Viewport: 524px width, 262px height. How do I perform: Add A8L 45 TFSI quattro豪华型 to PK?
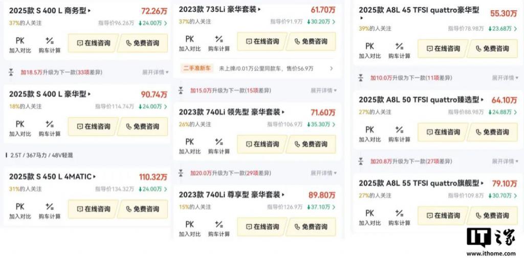click(x=369, y=51)
